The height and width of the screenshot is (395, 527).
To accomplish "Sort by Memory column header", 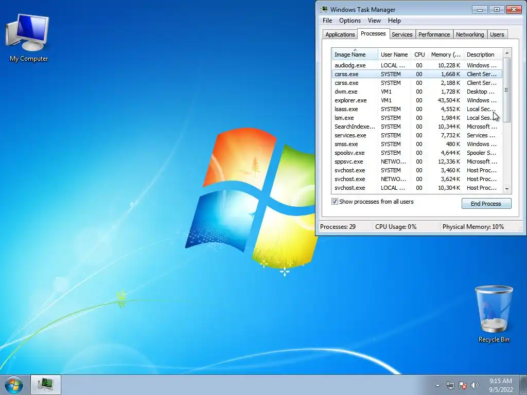I will tap(446, 55).
